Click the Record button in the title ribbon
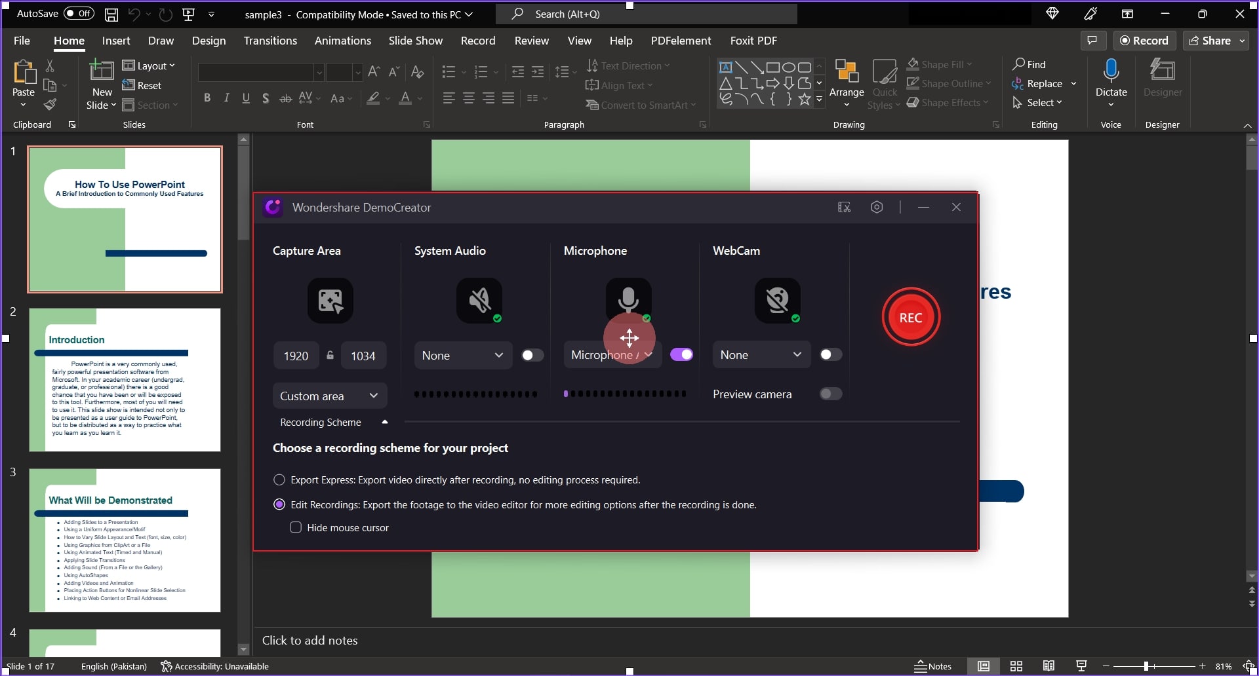Screen dimensions: 1259x676 pos(1144,41)
